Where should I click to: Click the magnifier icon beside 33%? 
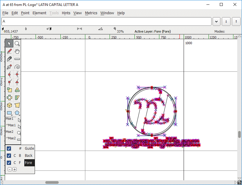tap(115, 28)
